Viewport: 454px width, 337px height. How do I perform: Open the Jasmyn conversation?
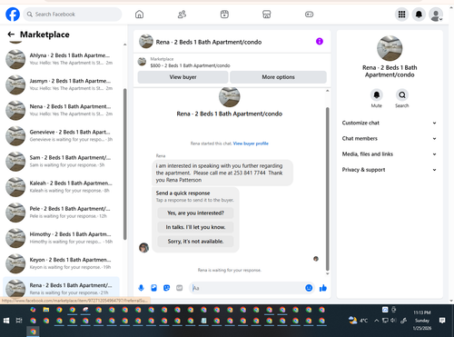point(62,84)
